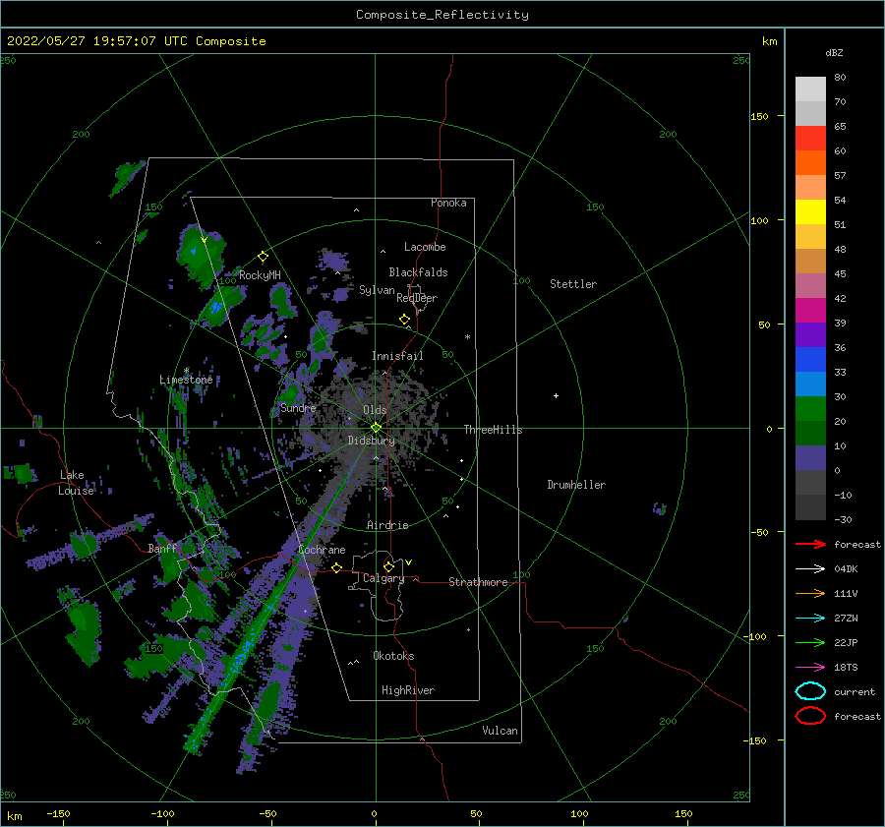Click the Stettler city label
The width and height of the screenshot is (885, 827).
(573, 284)
